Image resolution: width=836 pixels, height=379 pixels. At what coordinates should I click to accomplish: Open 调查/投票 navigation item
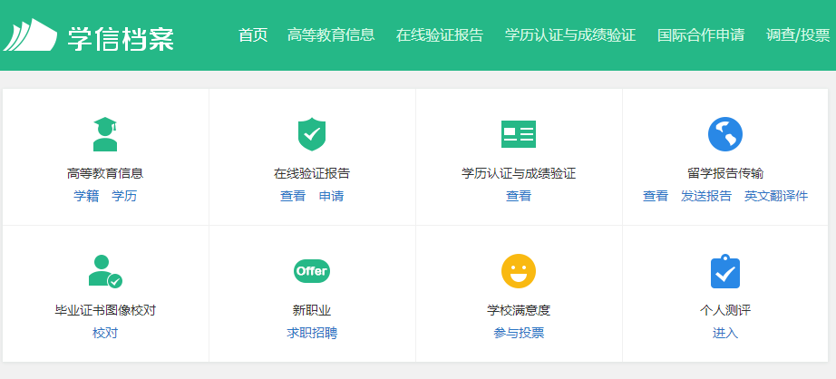[797, 35]
